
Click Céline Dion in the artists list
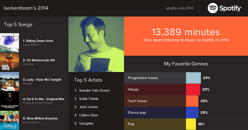click(x=88, y=115)
